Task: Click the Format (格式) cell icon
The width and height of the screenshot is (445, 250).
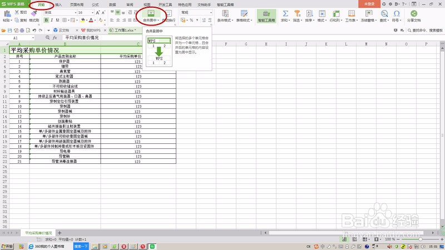Action: pyautogui.click(x=322, y=13)
